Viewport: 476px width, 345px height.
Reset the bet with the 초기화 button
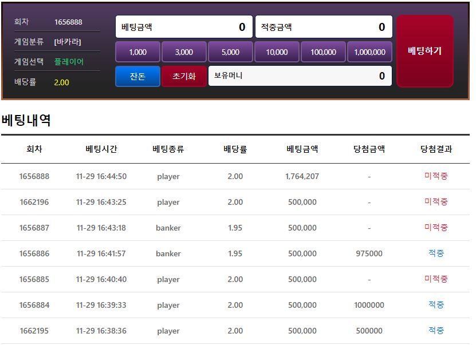tap(184, 76)
